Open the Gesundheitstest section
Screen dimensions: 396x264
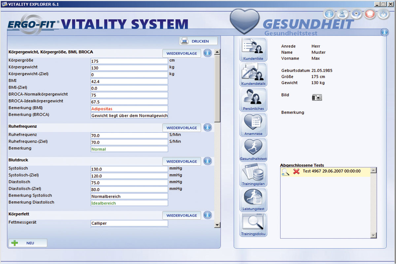pyautogui.click(x=253, y=150)
